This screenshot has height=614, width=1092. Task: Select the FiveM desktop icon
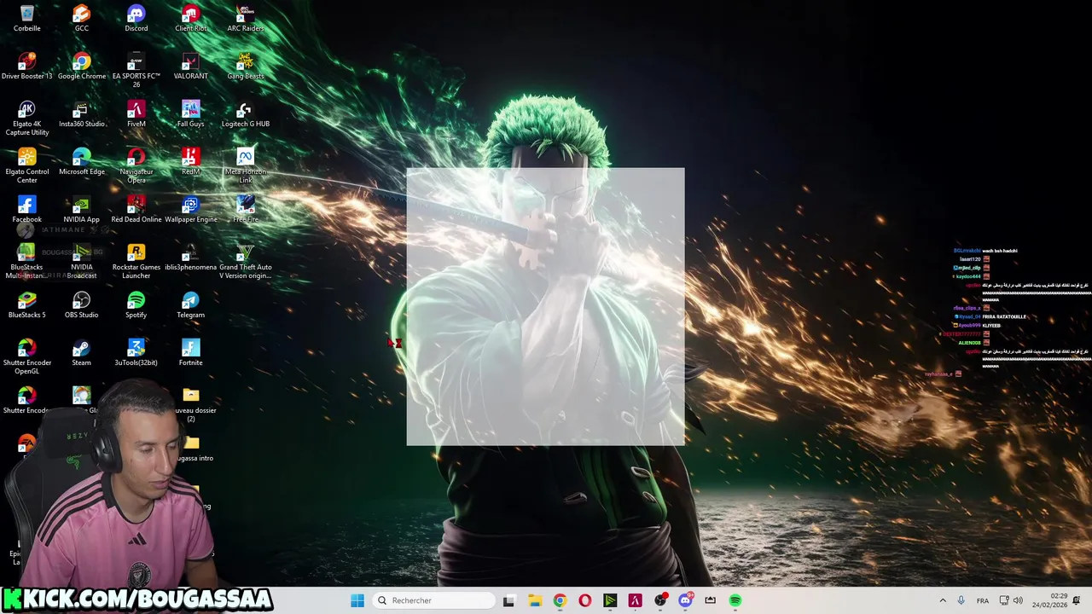(x=136, y=114)
